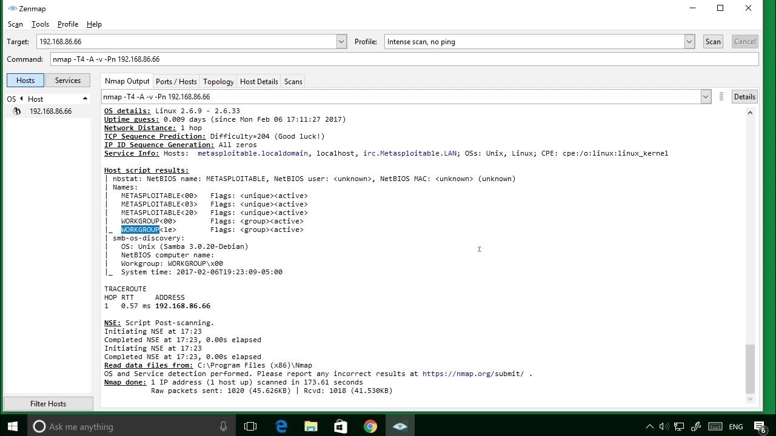Screen dimensions: 776x436
Task: Click the Zenmap eye icon in title bar
Action: click(x=12, y=8)
